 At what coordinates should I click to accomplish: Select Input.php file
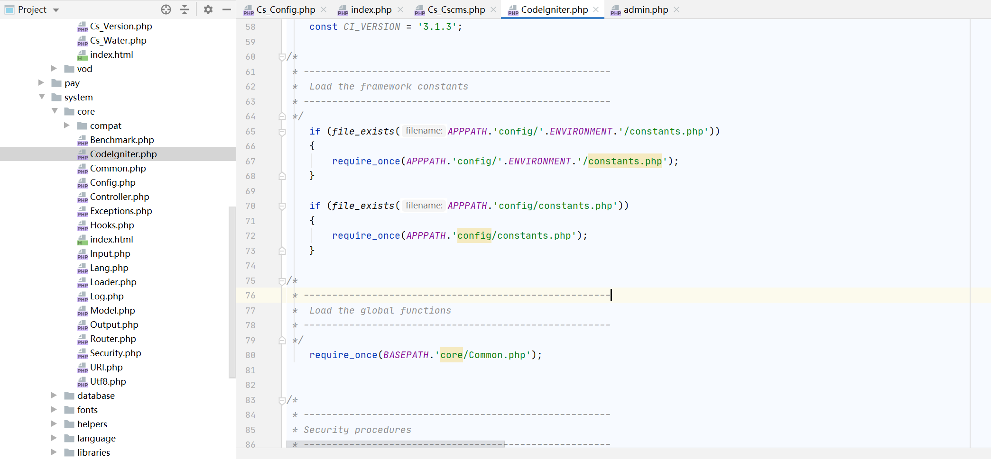pyautogui.click(x=110, y=253)
